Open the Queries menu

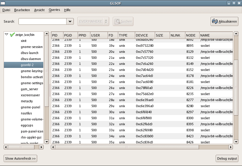(54, 10)
